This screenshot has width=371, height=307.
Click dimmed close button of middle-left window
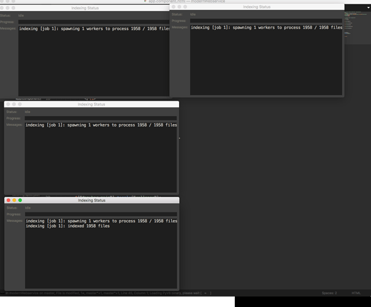[8, 104]
